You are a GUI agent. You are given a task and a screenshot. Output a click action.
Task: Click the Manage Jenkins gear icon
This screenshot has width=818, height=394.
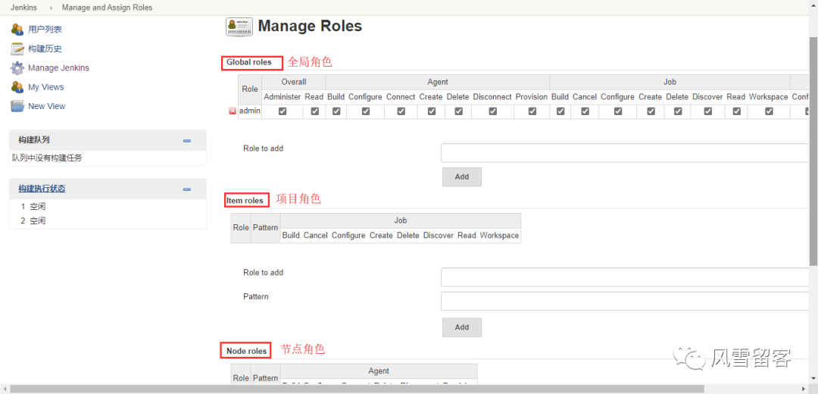[17, 68]
